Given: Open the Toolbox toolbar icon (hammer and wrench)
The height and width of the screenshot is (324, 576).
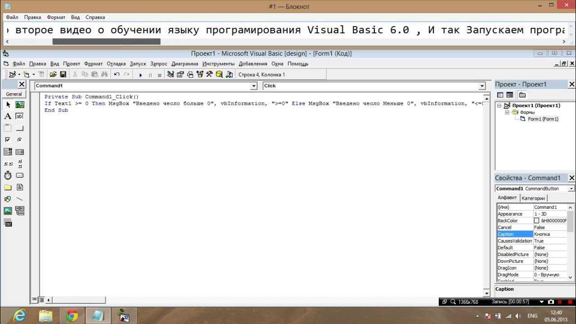Looking at the screenshot, I should [209, 75].
